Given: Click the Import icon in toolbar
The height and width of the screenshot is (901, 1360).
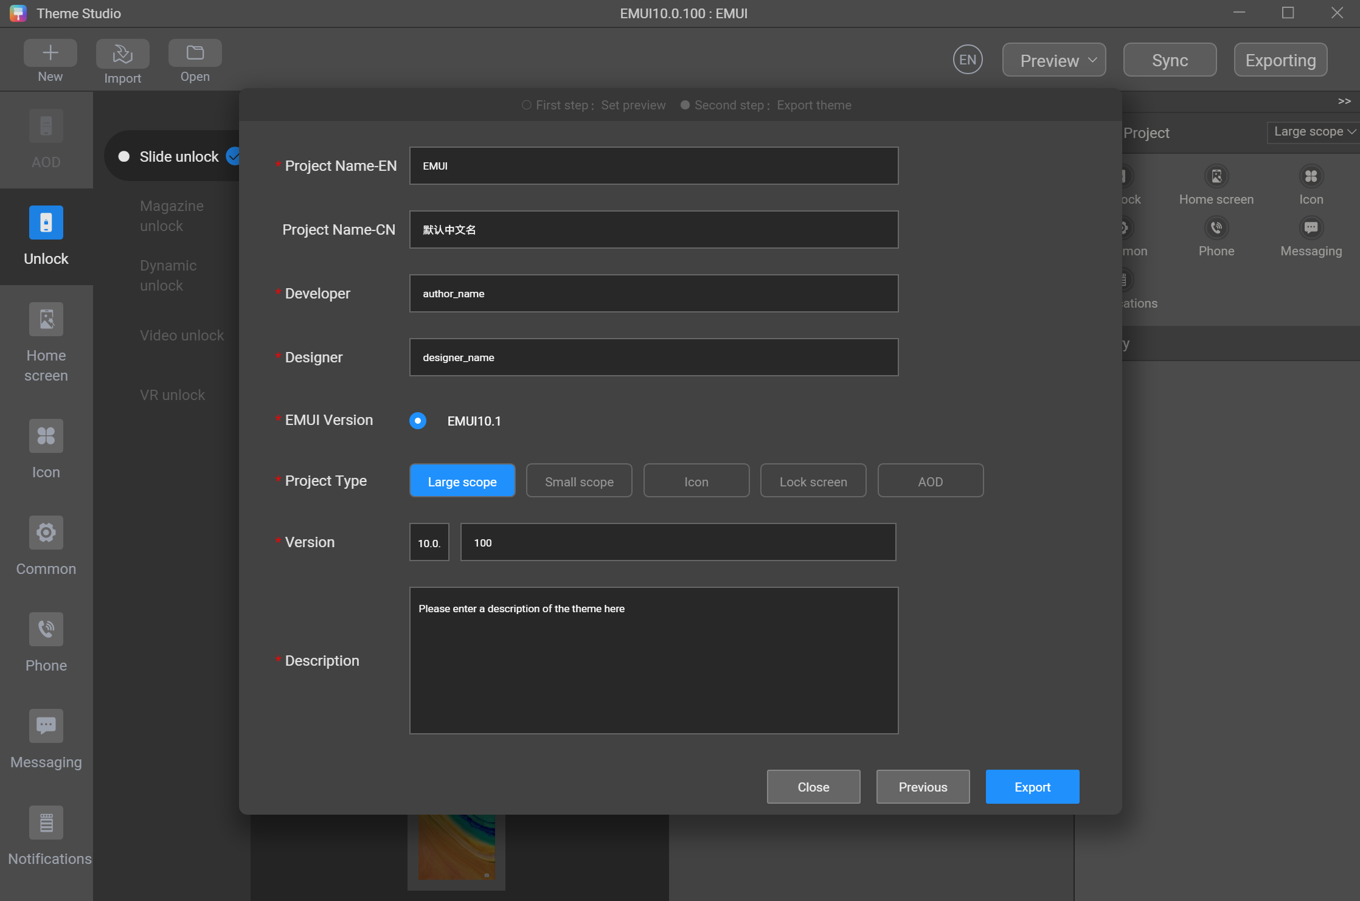Looking at the screenshot, I should point(122,54).
